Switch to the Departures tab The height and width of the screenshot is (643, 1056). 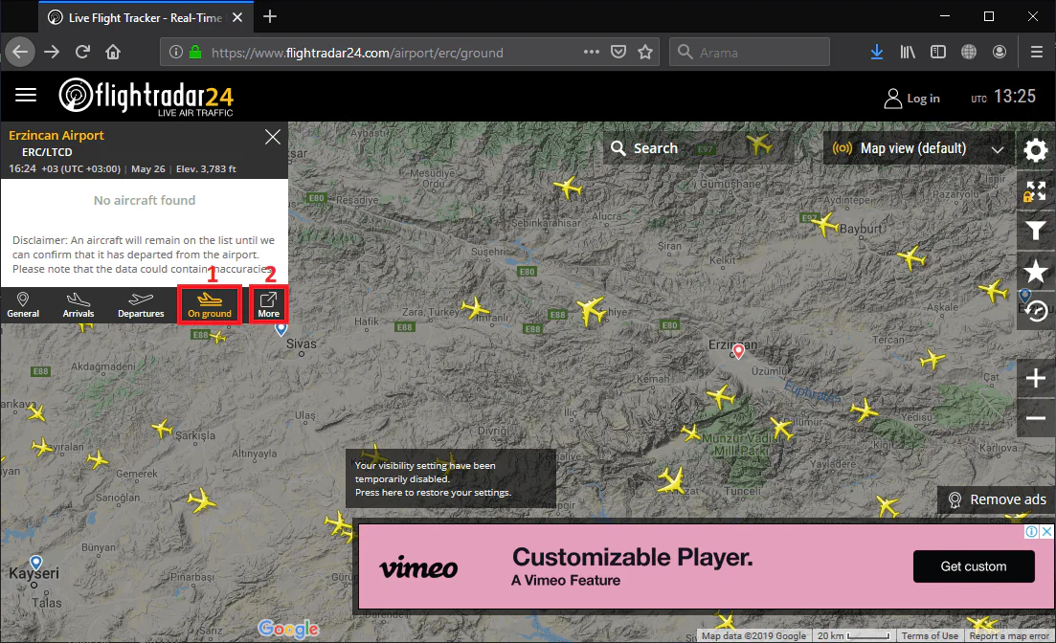click(141, 305)
